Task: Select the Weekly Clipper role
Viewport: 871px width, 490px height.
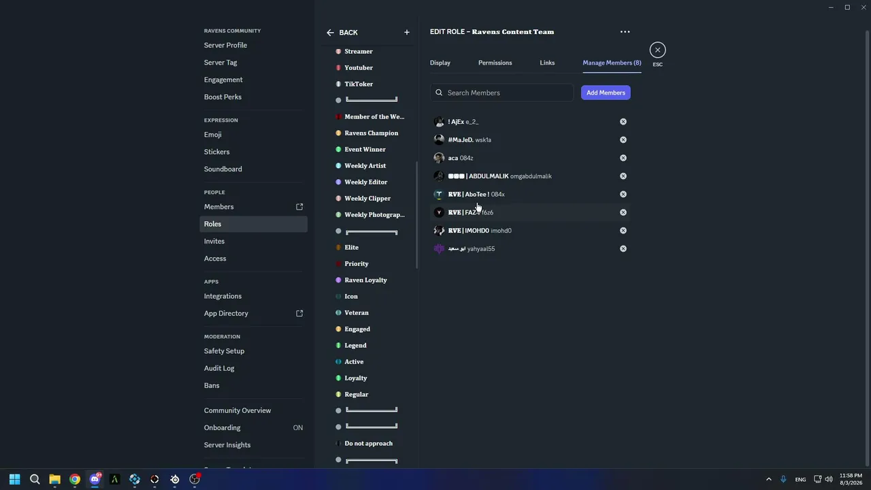Action: (x=367, y=199)
